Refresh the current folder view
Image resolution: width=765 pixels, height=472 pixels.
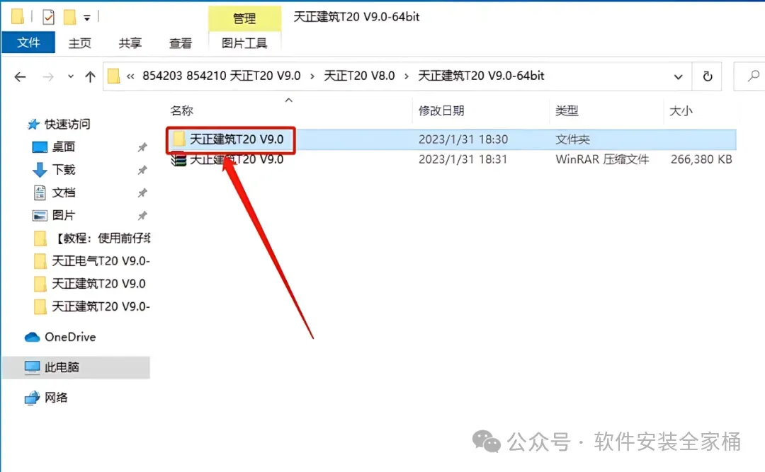click(x=707, y=76)
